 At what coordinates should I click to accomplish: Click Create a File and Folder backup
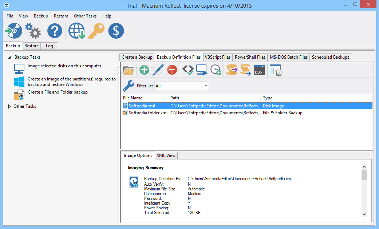pos(58,92)
